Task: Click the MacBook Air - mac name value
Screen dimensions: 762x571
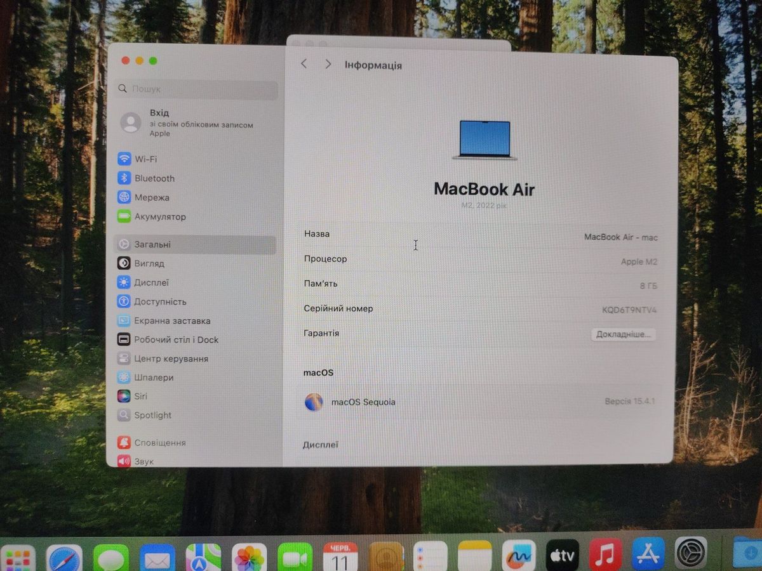Action: pyautogui.click(x=620, y=237)
